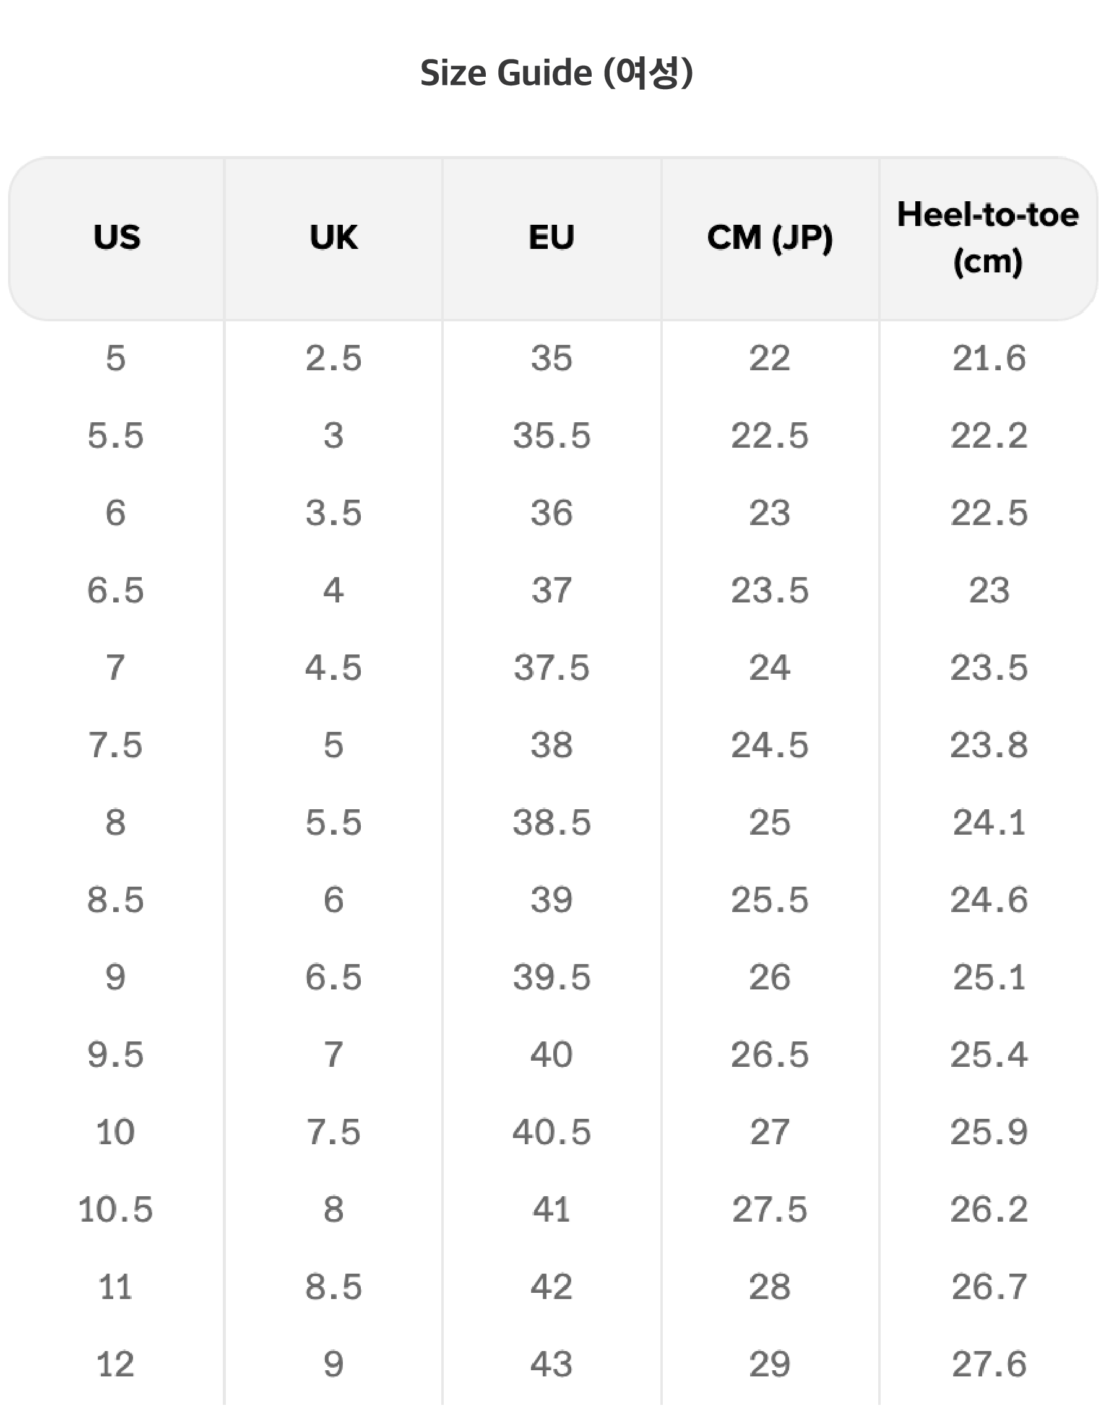Click the CM (JP) column header
This screenshot has width=1114, height=1421.
point(770,237)
